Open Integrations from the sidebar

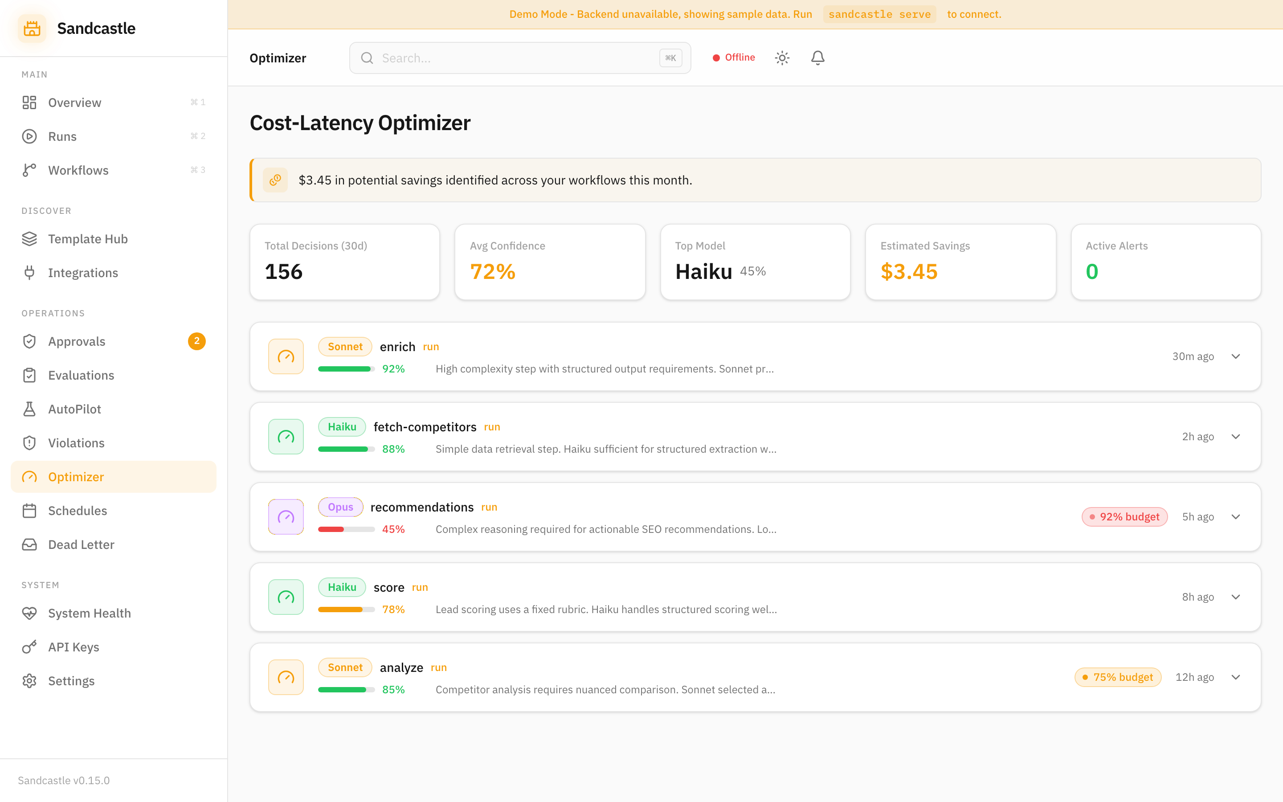pyautogui.click(x=83, y=273)
